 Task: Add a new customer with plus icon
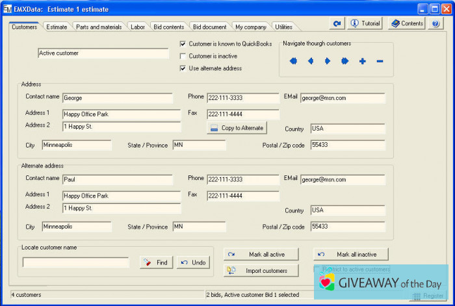(x=362, y=62)
